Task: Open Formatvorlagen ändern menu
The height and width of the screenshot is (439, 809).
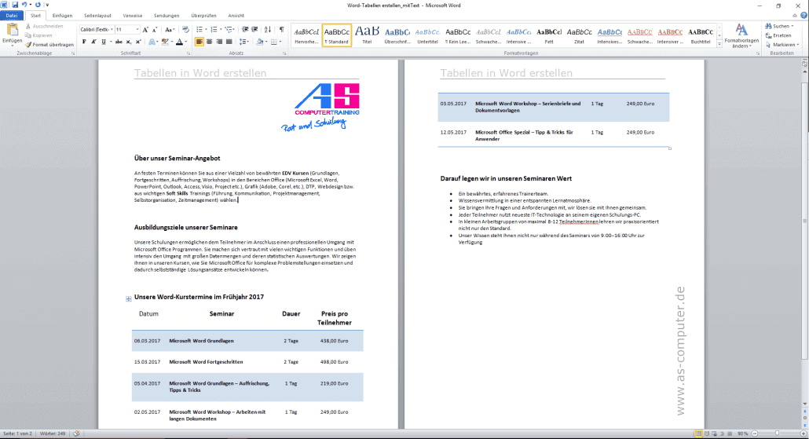Action: point(741,35)
